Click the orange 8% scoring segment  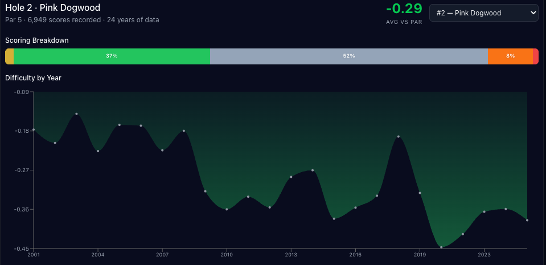coord(510,56)
